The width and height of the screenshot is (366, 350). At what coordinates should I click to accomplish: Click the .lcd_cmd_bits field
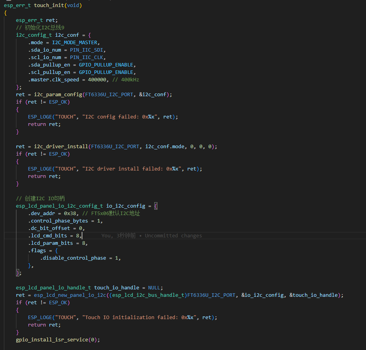pyautogui.click(x=48, y=236)
